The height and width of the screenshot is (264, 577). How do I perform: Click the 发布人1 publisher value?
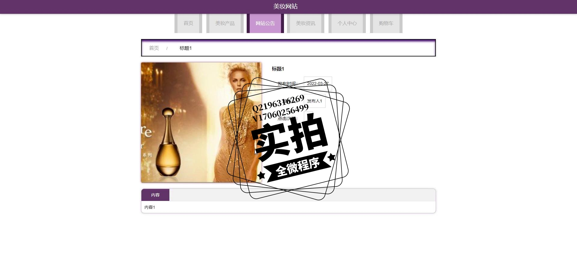pyautogui.click(x=315, y=101)
